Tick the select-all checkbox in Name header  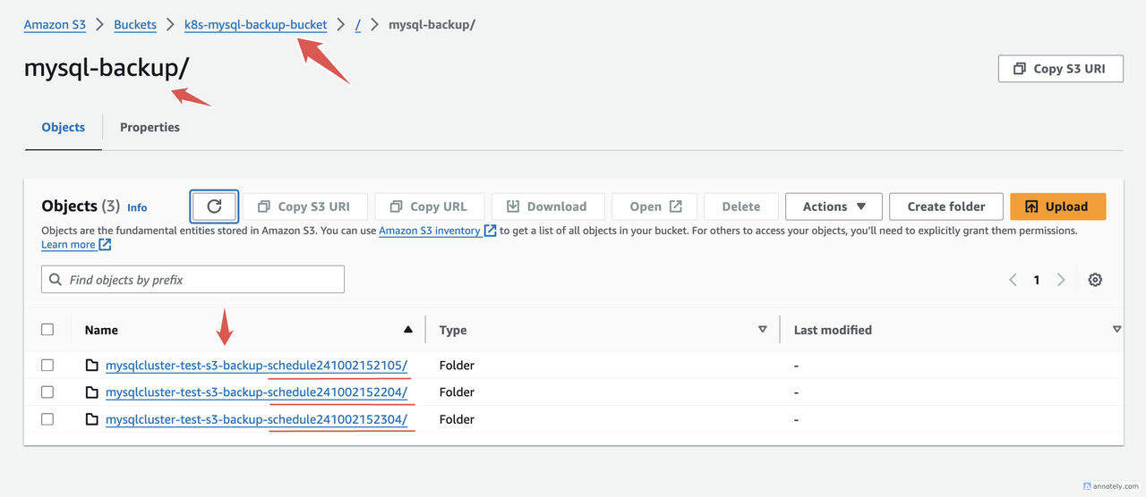(x=47, y=330)
